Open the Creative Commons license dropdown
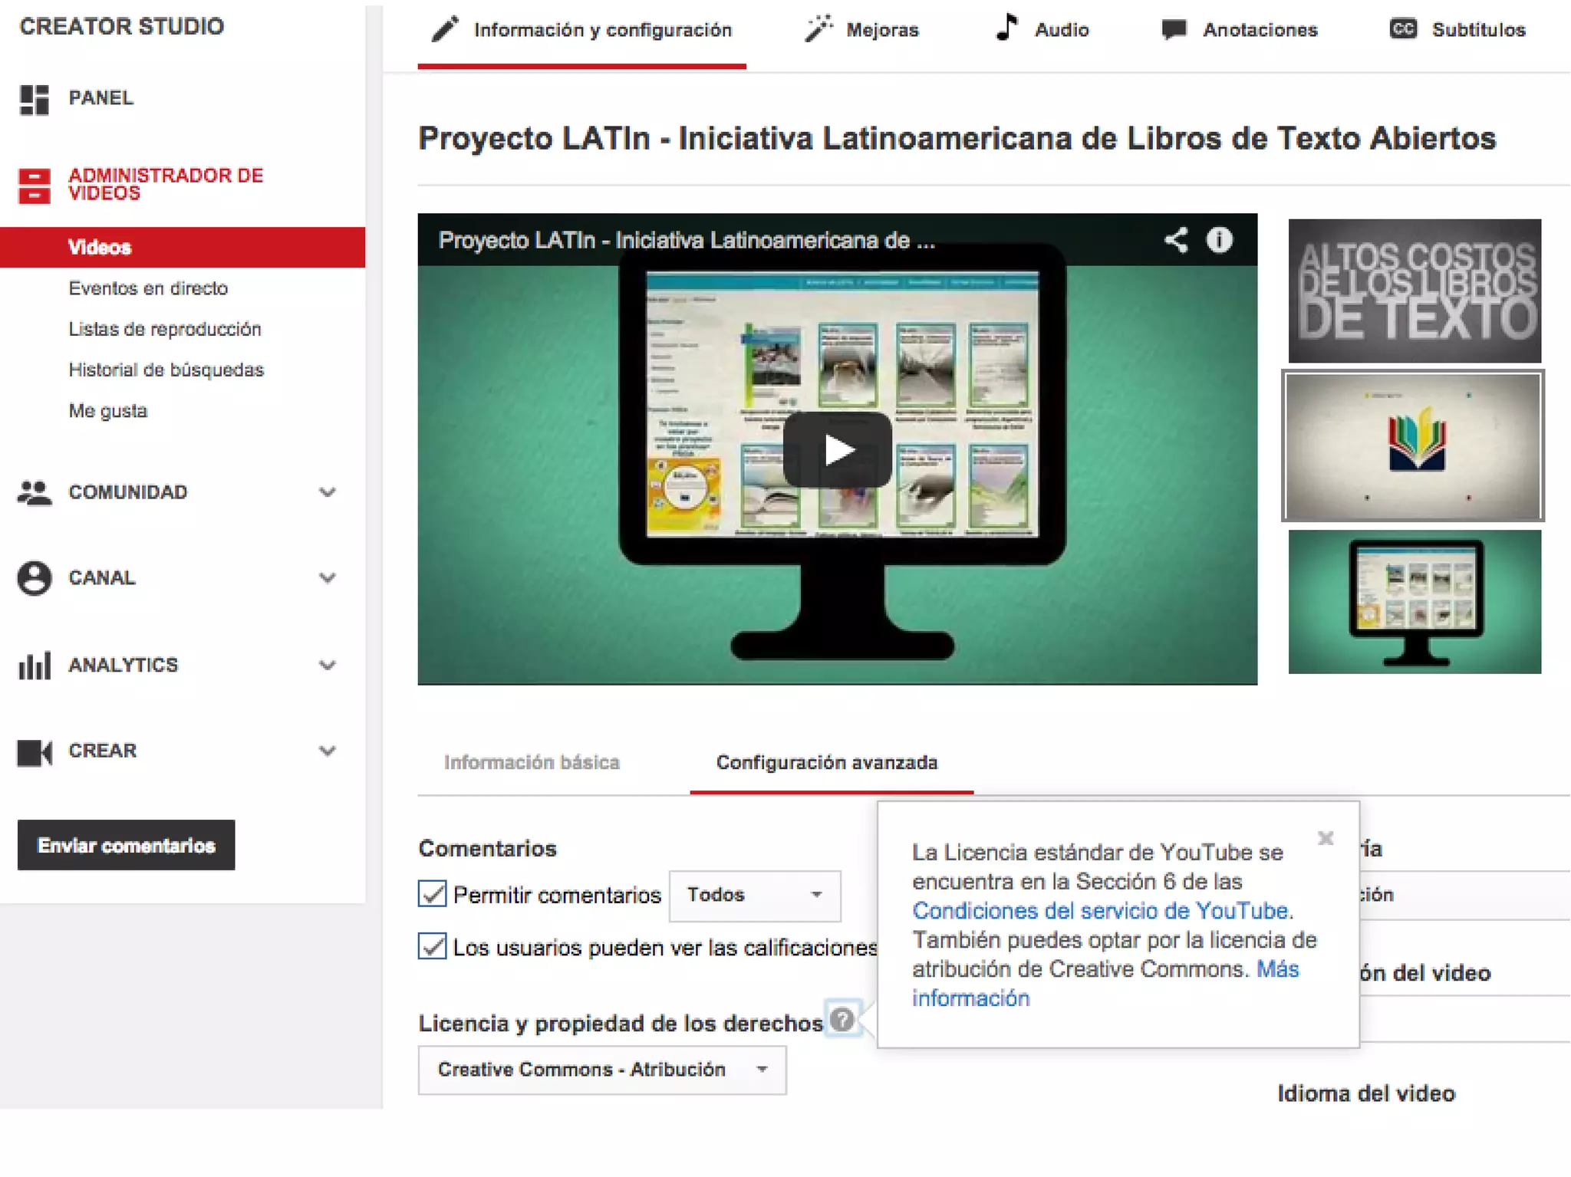 coord(601,1070)
